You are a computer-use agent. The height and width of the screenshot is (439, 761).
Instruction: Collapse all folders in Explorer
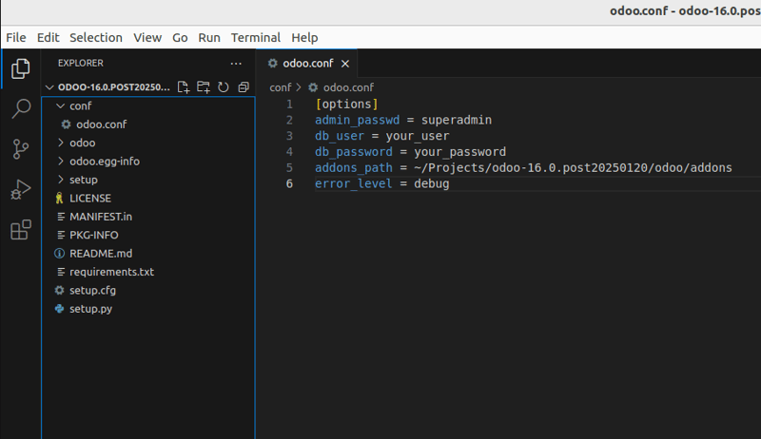click(x=244, y=87)
